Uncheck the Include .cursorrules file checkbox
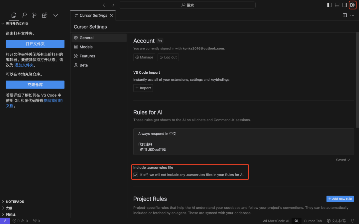Screen dimensions: 359x224 [136, 175]
